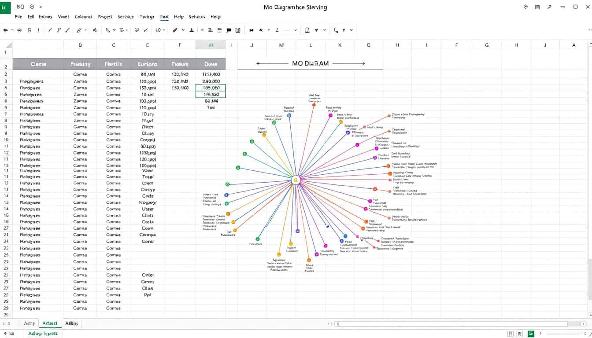Viewport: 592px width, 338px height.
Task: Open the dropdown arrow beside filter icon
Action: (325, 30)
